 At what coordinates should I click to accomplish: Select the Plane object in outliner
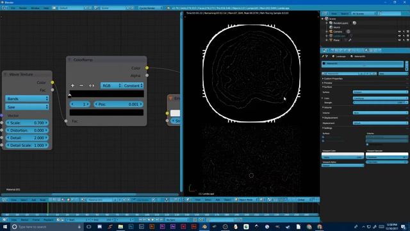(336, 40)
